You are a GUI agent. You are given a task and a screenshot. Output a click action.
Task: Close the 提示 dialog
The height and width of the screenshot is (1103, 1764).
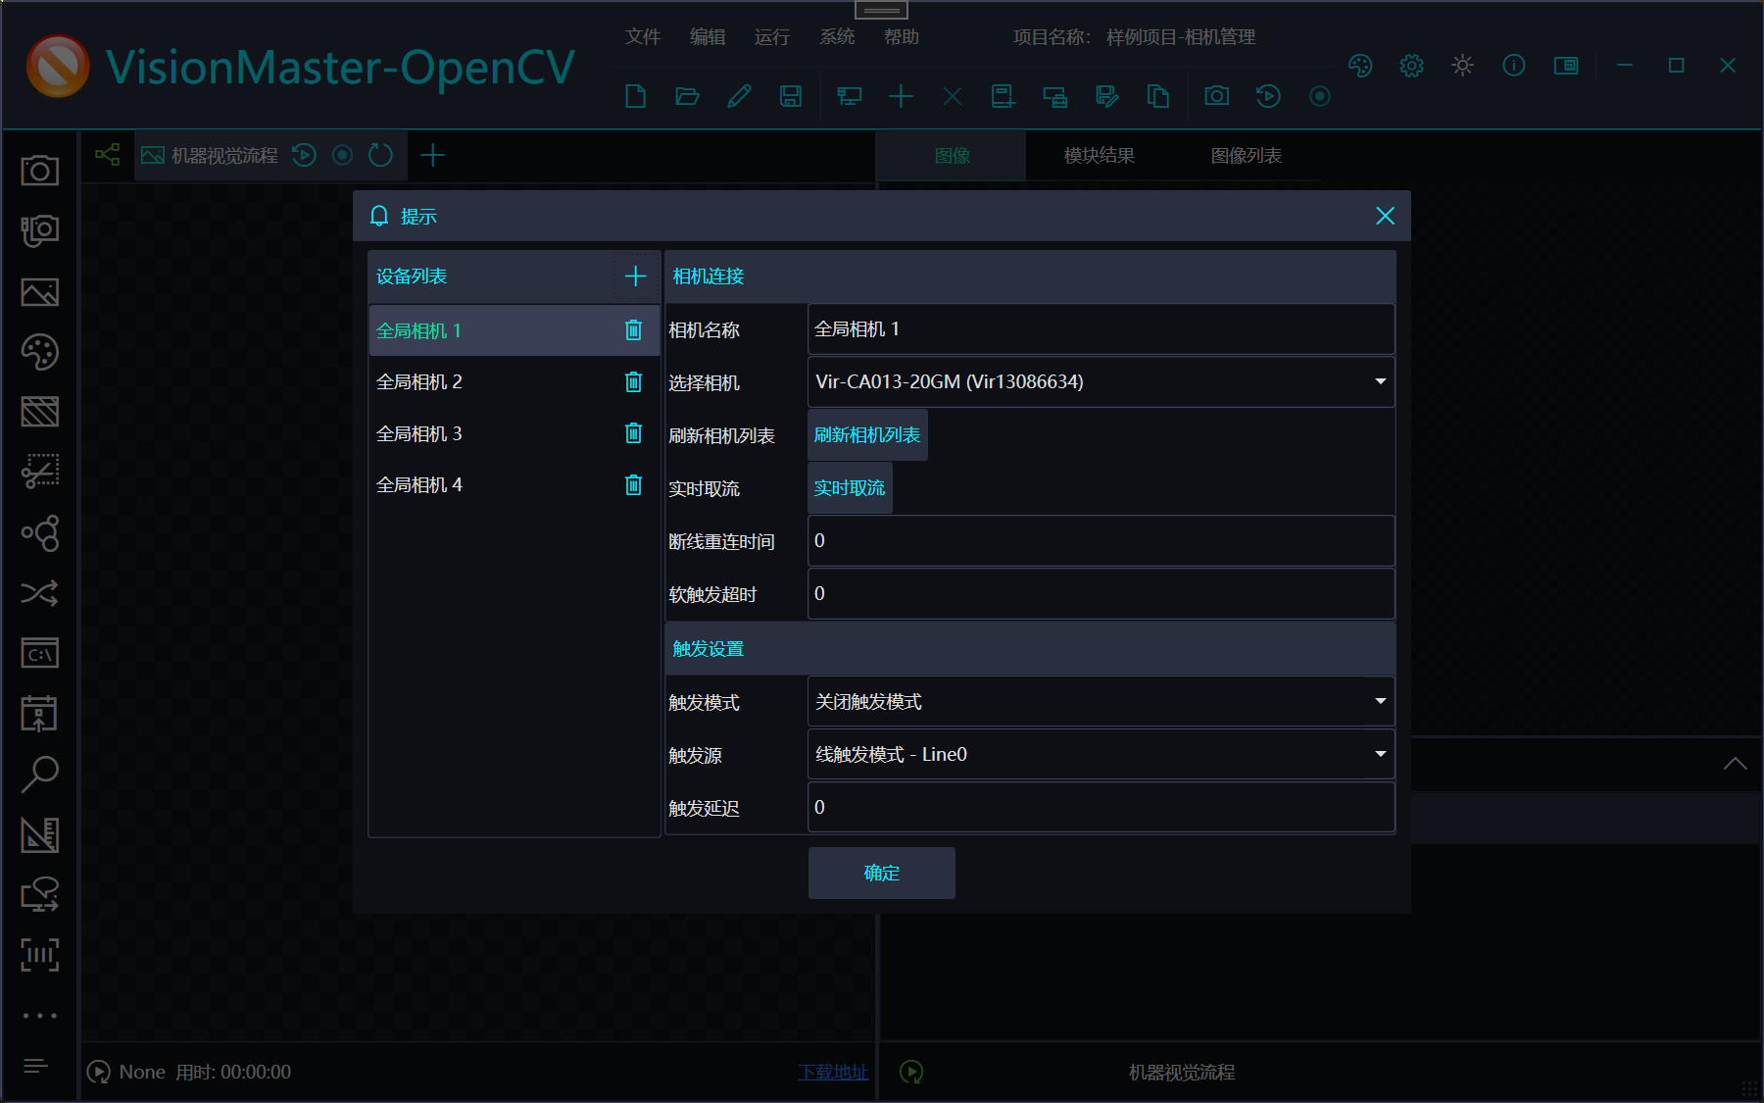point(1385,216)
